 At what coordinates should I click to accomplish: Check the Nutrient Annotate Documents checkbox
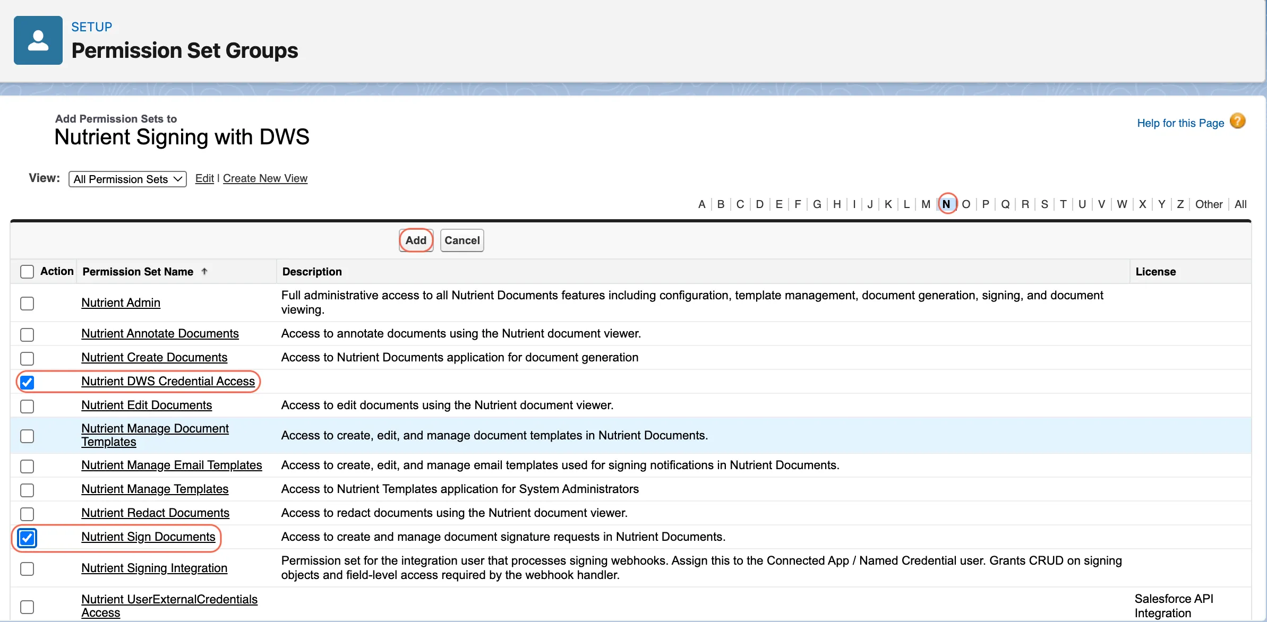pyautogui.click(x=27, y=334)
